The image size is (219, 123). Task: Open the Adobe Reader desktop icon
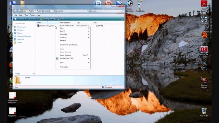(204, 3)
